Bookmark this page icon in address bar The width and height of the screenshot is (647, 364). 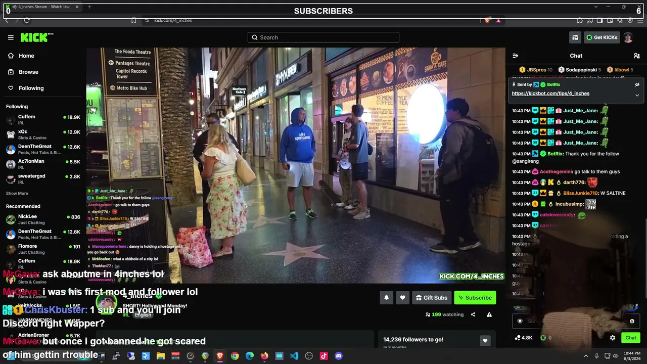133,20
